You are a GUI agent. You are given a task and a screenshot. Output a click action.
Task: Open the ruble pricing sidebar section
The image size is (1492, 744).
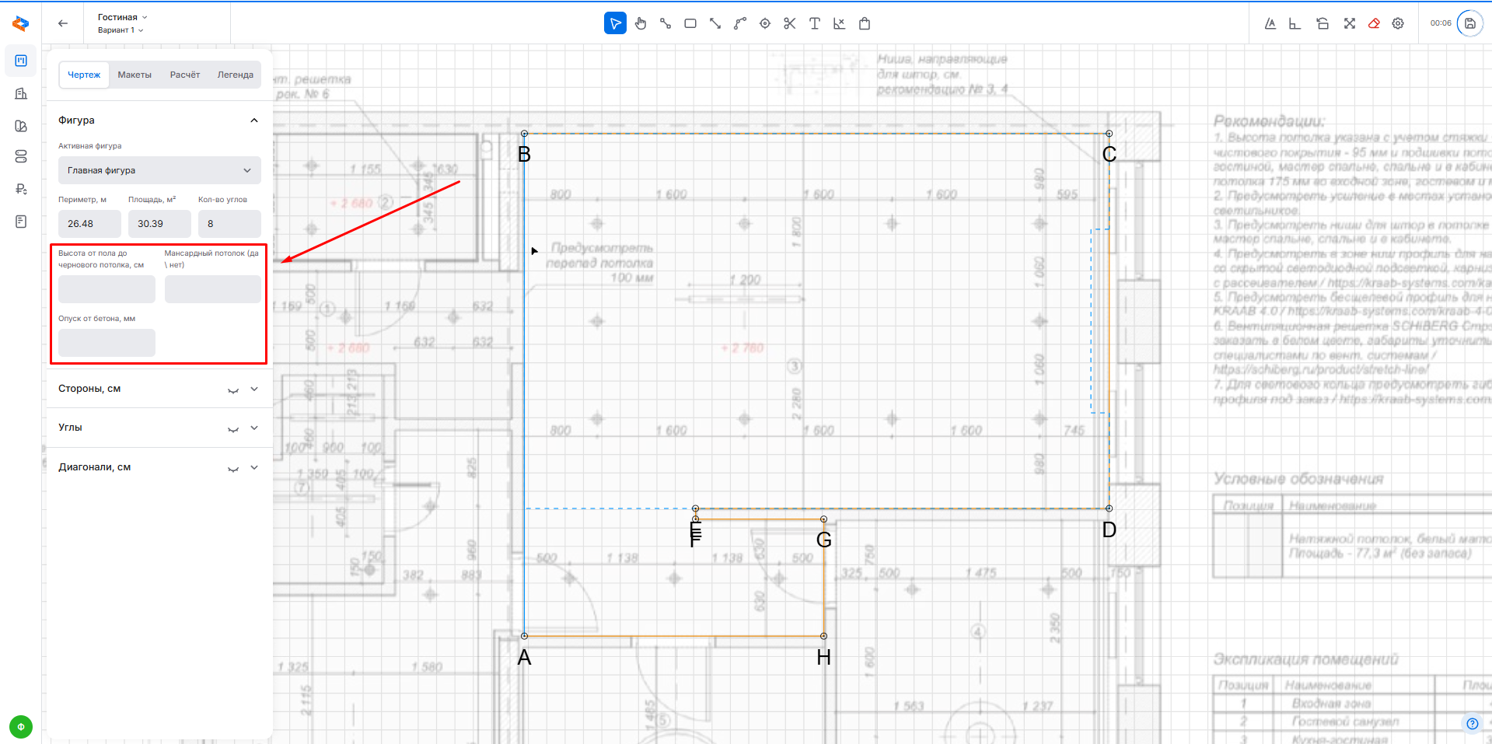[21, 189]
